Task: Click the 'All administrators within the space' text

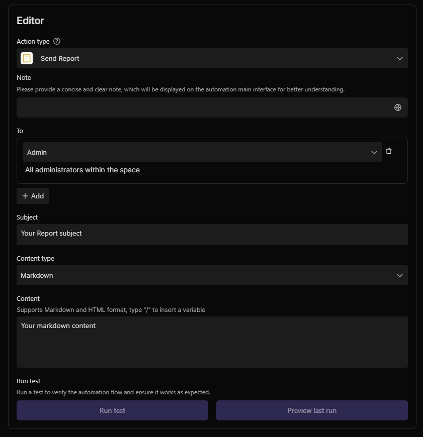Action: point(82,170)
